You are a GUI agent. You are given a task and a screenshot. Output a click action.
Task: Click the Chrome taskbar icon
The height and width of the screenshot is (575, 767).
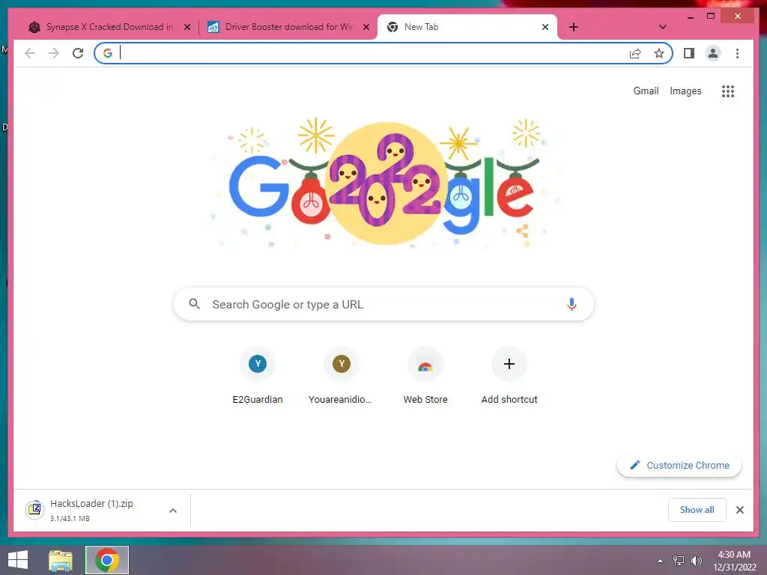[107, 560]
